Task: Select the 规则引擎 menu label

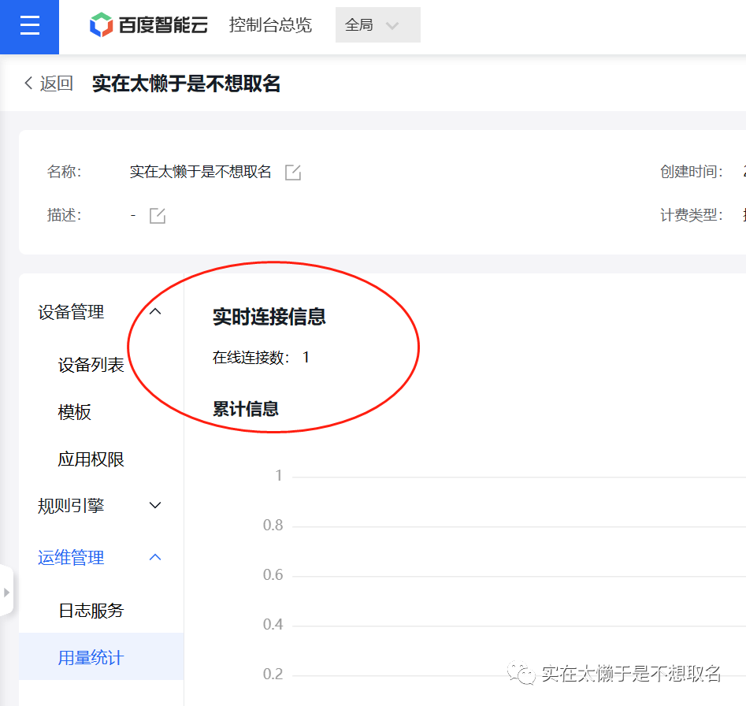Action: tap(71, 506)
